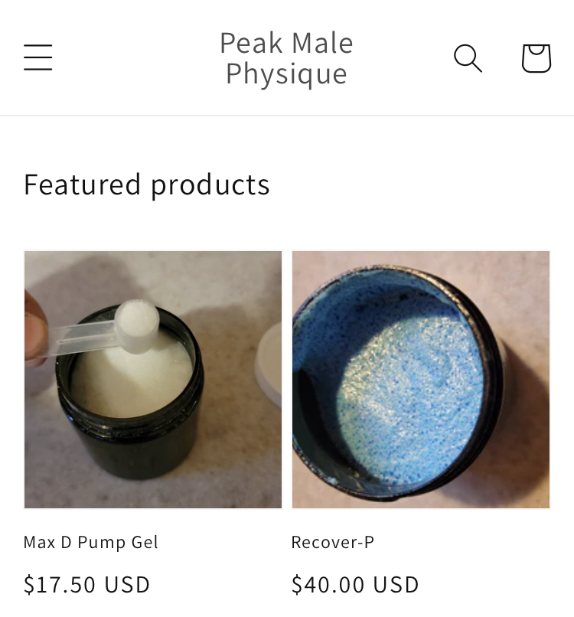Click the word Physique in store name
574x617 pixels.
tap(286, 73)
